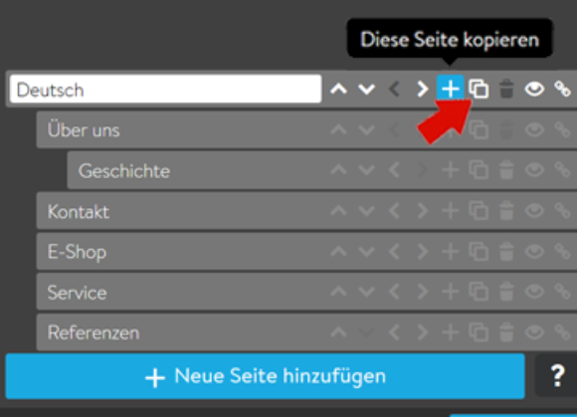Click the Neue Seite hinzufügen button

pos(265,376)
